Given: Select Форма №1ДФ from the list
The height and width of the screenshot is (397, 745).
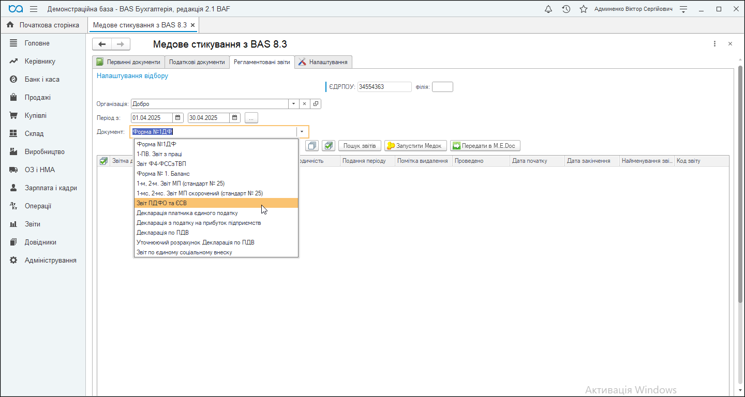Looking at the screenshot, I should [216, 144].
